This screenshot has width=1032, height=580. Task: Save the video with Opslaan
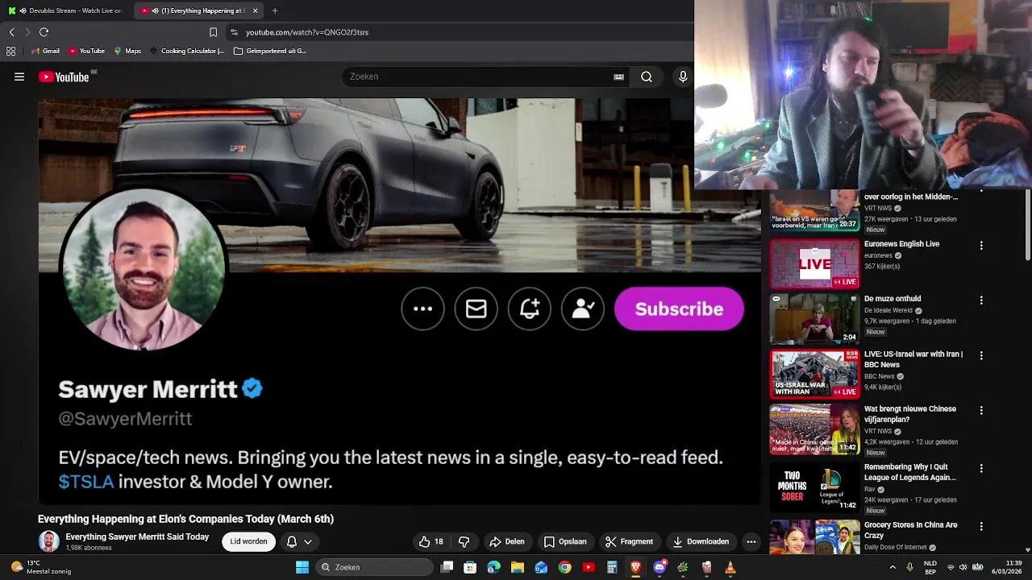[x=565, y=541]
